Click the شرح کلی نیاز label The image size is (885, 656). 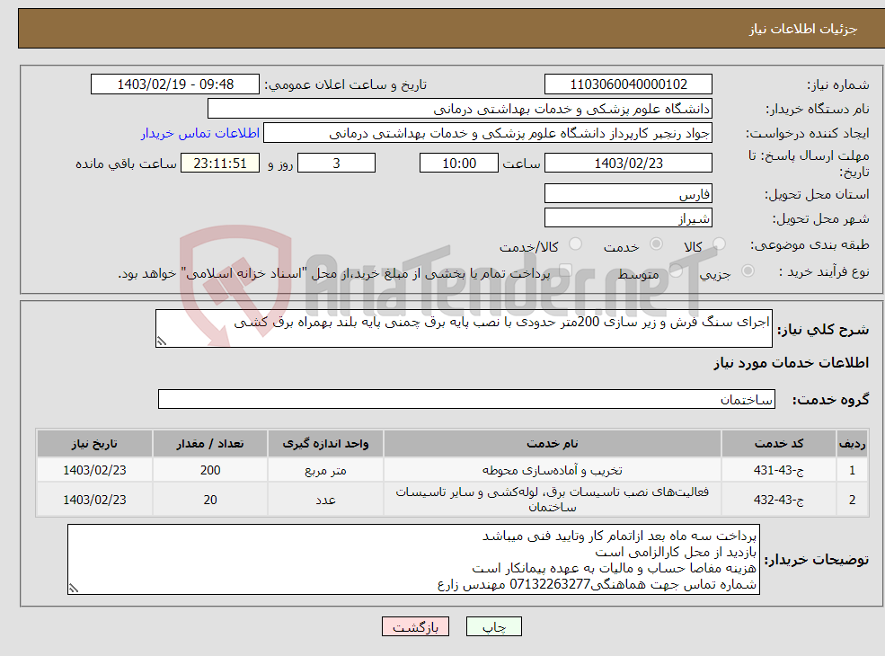click(x=823, y=329)
